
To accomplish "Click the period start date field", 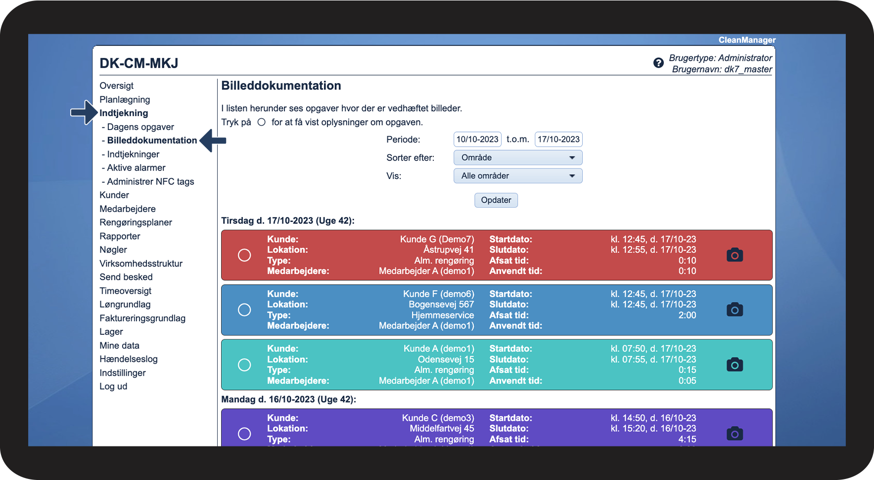I will [x=477, y=139].
